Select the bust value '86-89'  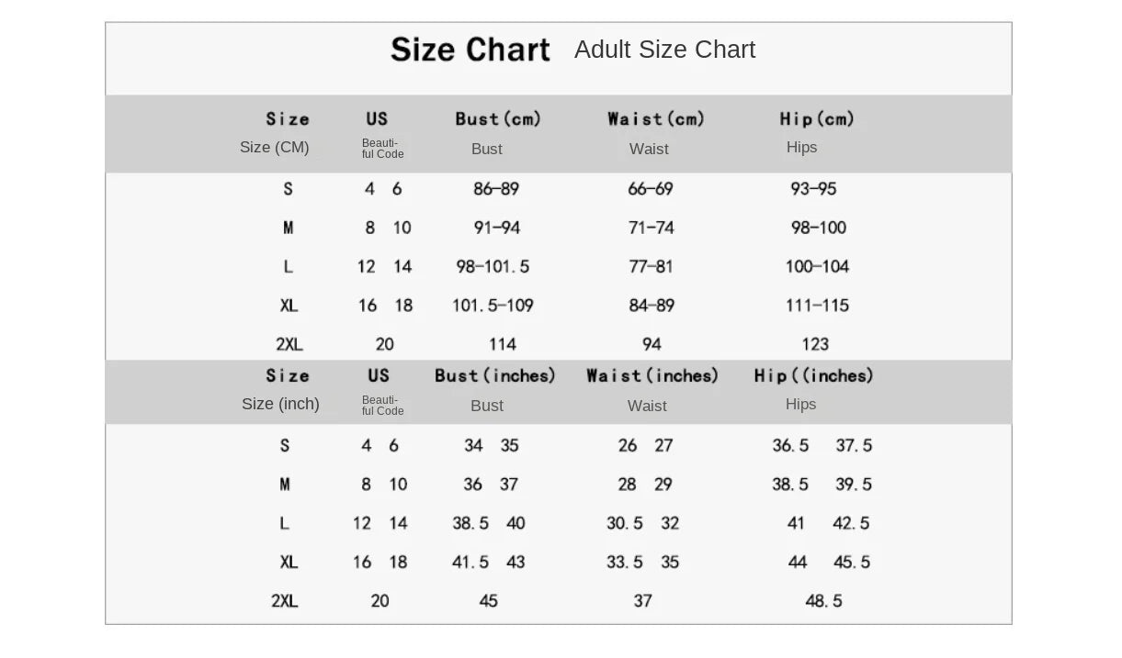coord(496,189)
